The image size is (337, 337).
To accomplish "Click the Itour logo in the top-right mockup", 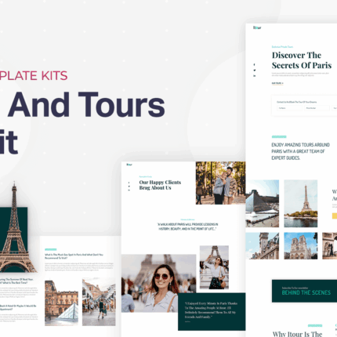I will [257, 27].
